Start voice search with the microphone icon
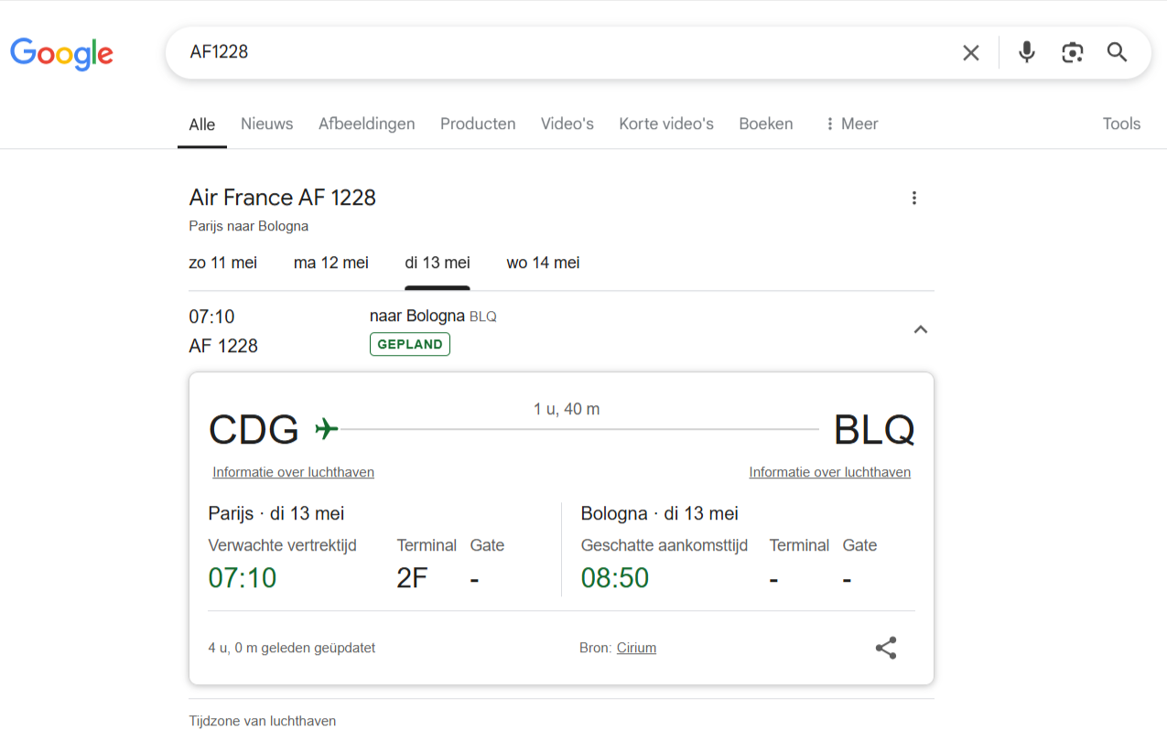The width and height of the screenshot is (1167, 741). [1027, 52]
